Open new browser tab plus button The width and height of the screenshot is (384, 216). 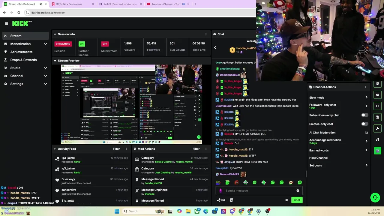pos(196,4)
